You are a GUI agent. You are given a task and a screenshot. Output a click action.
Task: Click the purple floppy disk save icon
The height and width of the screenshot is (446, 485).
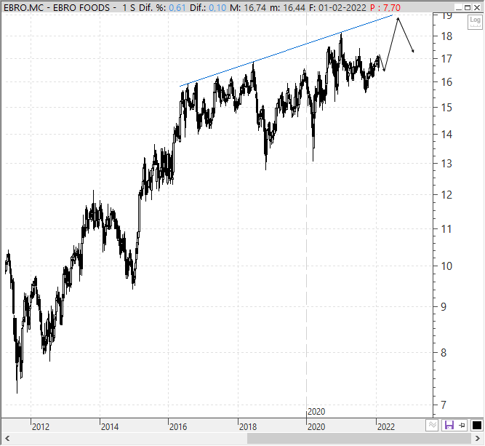(449, 425)
